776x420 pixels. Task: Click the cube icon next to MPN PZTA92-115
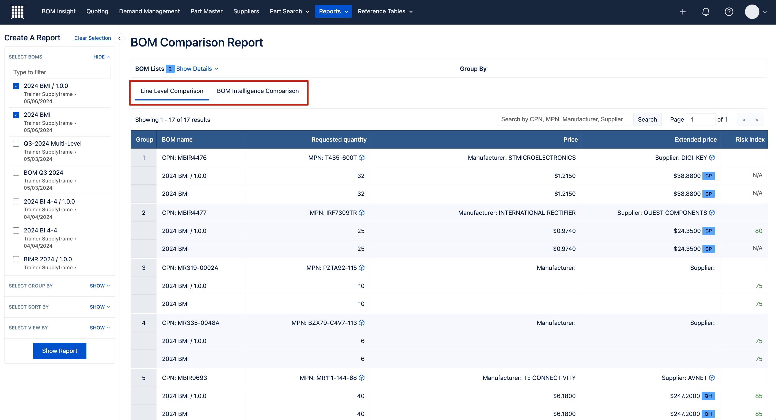tap(362, 268)
